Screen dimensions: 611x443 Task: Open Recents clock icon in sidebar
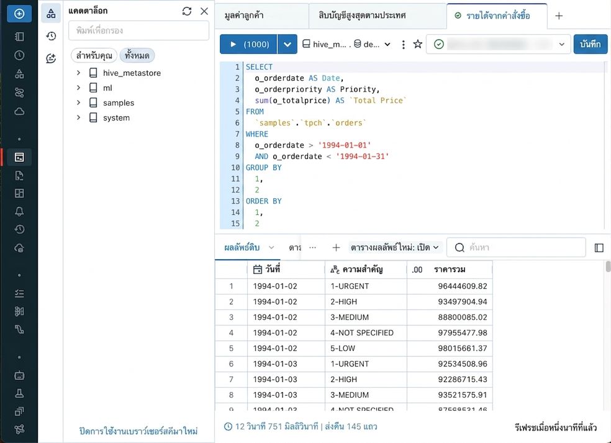[19, 55]
